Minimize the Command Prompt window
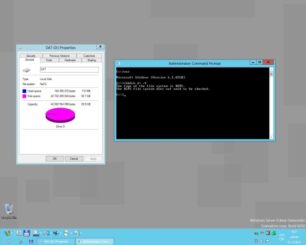This screenshot has width=306, height=245. click(253, 62)
